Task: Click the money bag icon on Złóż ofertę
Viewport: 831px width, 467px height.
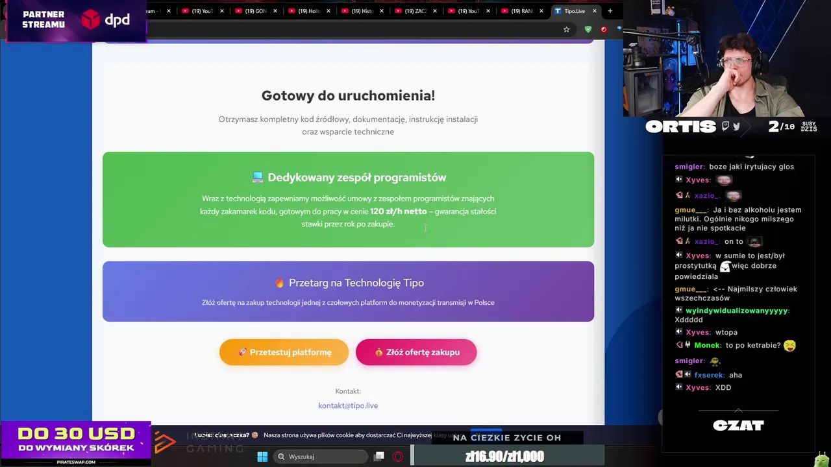Action: [378, 352]
